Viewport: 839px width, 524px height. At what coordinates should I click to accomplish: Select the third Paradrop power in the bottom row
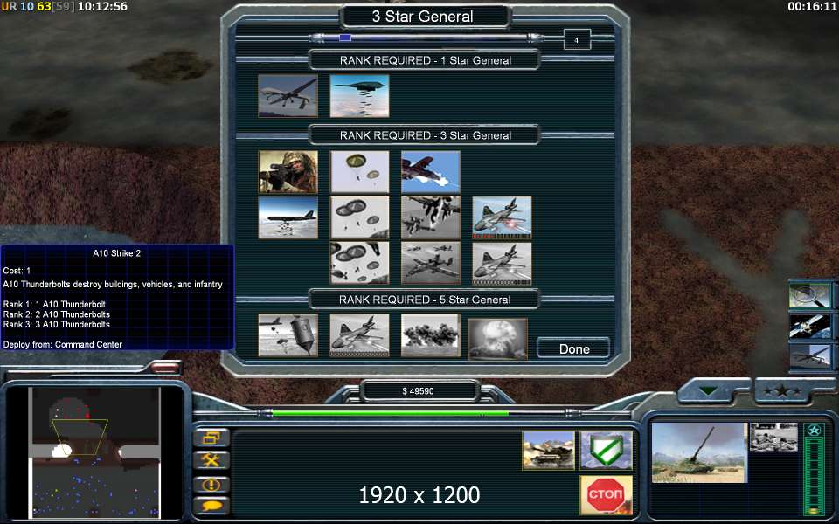pyautogui.click(x=359, y=263)
